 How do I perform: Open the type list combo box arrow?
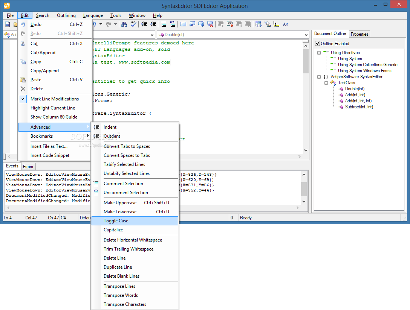[152, 35]
